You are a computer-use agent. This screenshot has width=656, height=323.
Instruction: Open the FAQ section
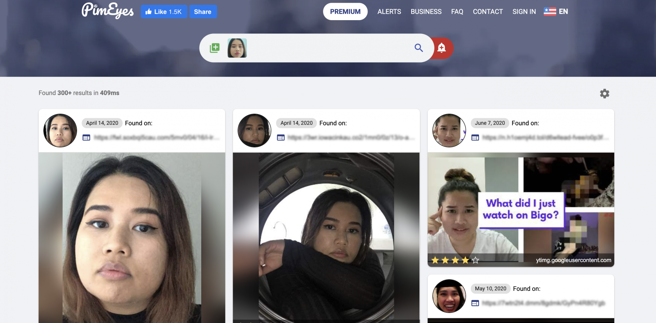tap(457, 11)
